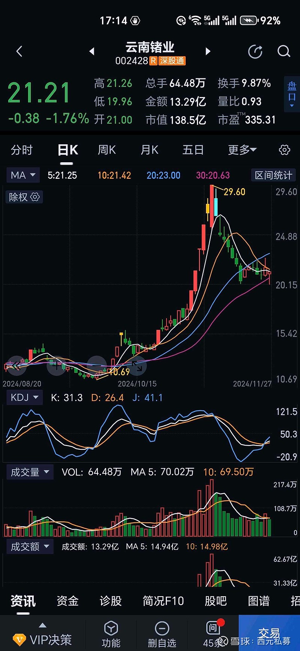This screenshot has height=651, width=300.
Task: Open KDJ indicator dropdown
Action: (24, 397)
